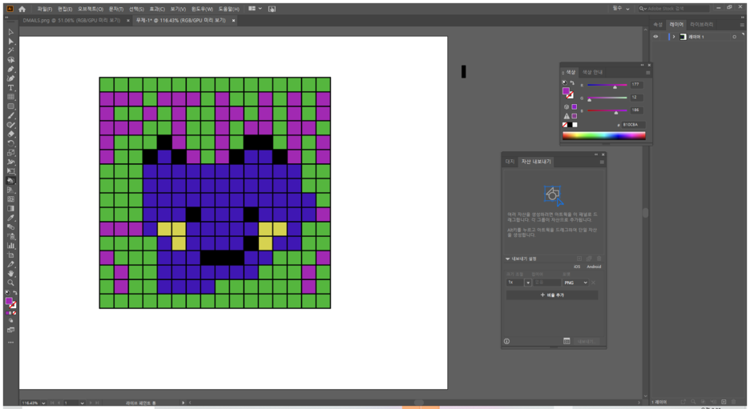The height and width of the screenshot is (409, 750).
Task: Swap fill and stroke in toolbar
Action: (15, 293)
